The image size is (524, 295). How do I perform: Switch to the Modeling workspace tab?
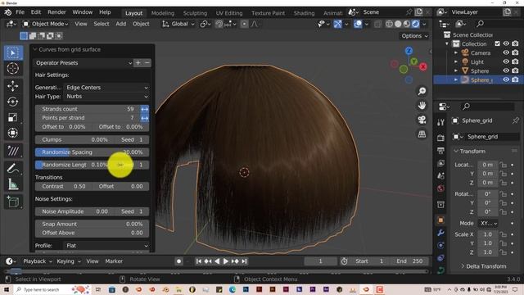[163, 13]
